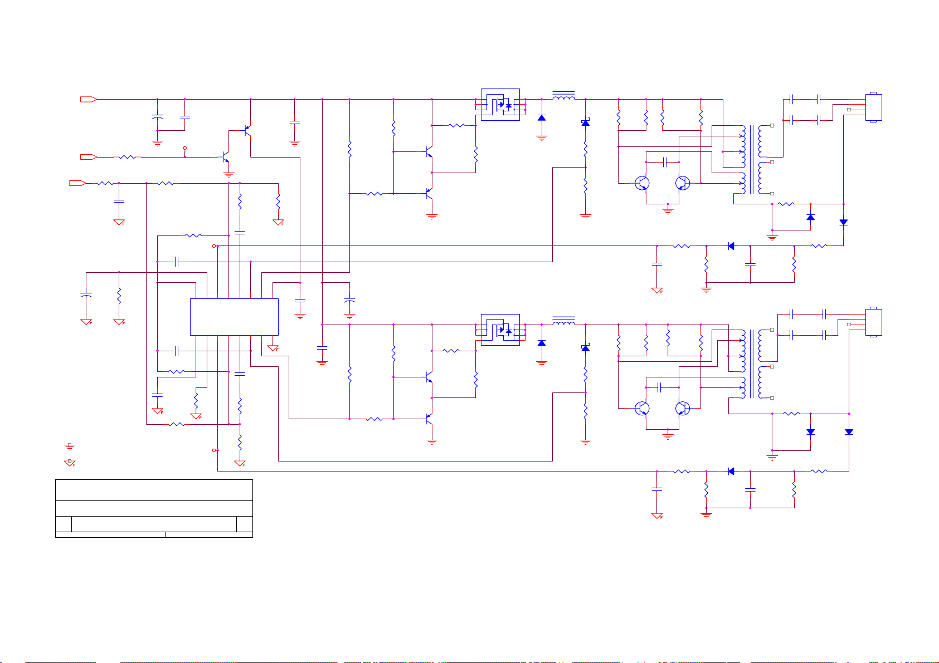
Task: Click the diode right of upper MOSFET
Action: [542, 117]
